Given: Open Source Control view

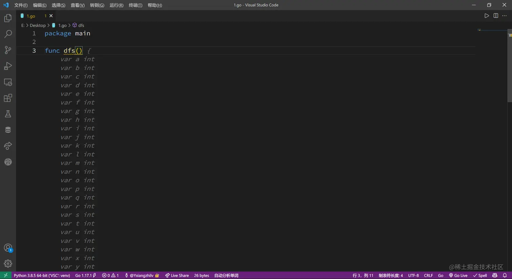Looking at the screenshot, I should coord(8,50).
